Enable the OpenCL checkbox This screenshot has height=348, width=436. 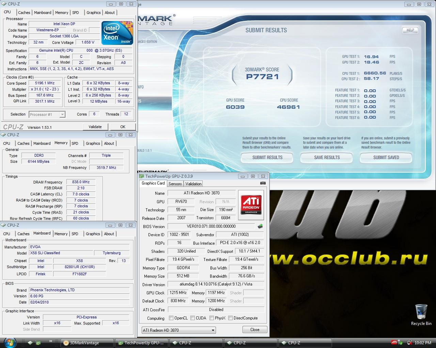(171, 318)
